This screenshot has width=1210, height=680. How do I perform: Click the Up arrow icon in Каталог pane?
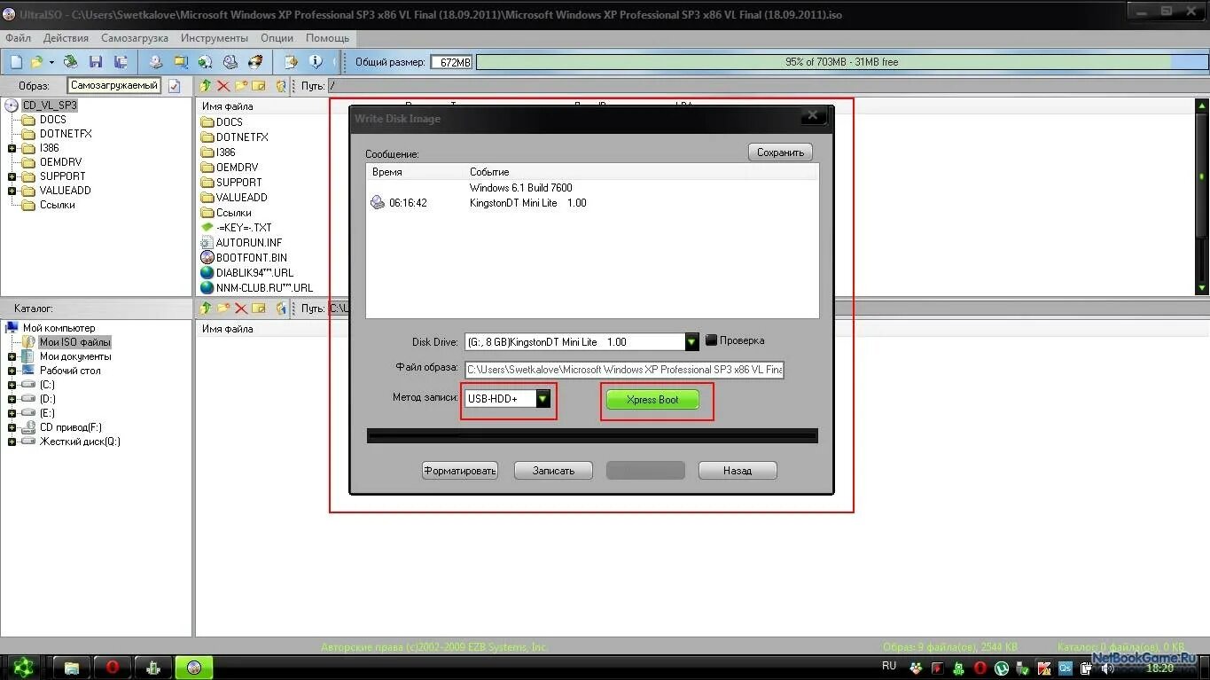coord(206,309)
